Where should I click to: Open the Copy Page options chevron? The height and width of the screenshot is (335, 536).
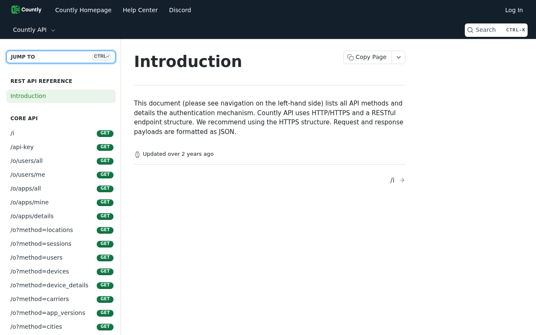[399, 57]
